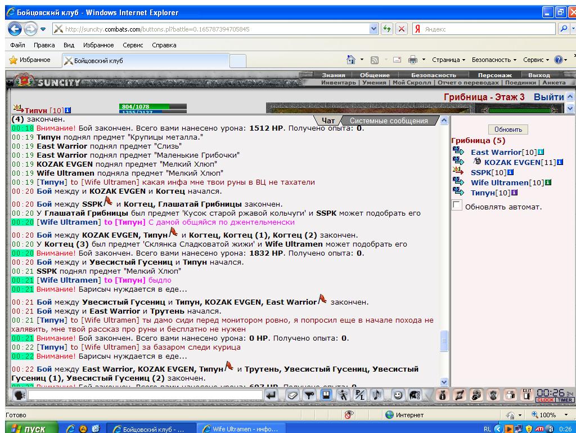Click the Обновить button
Image resolution: width=576 pixels, height=433 pixels.
(508, 130)
